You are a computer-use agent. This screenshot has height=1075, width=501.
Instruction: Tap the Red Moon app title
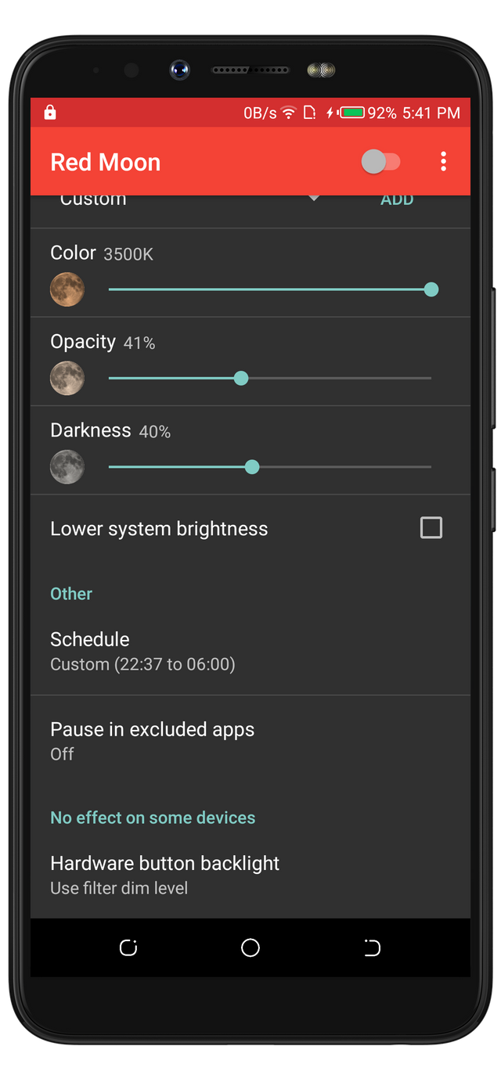click(x=106, y=162)
